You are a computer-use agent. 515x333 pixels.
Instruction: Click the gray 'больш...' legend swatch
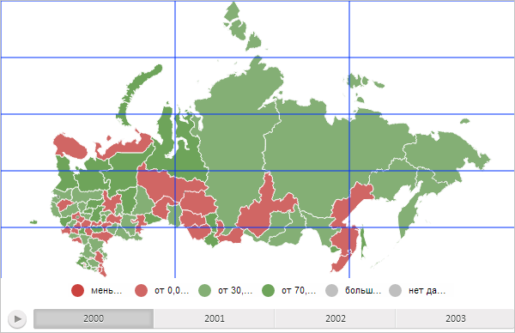pos(331,291)
